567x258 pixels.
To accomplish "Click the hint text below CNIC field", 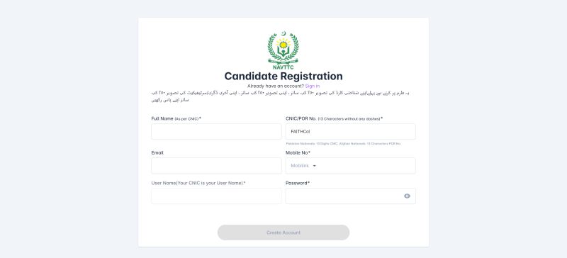I will coord(343,144).
